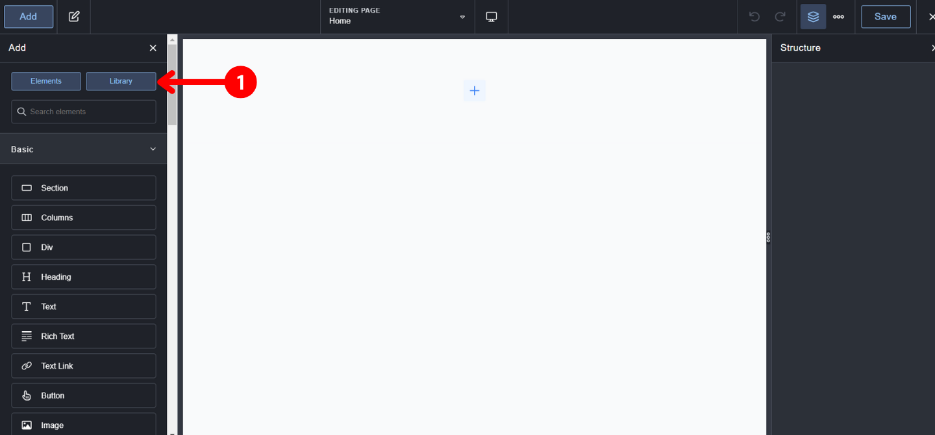This screenshot has height=435, width=935.
Task: Save the page
Action: [886, 17]
